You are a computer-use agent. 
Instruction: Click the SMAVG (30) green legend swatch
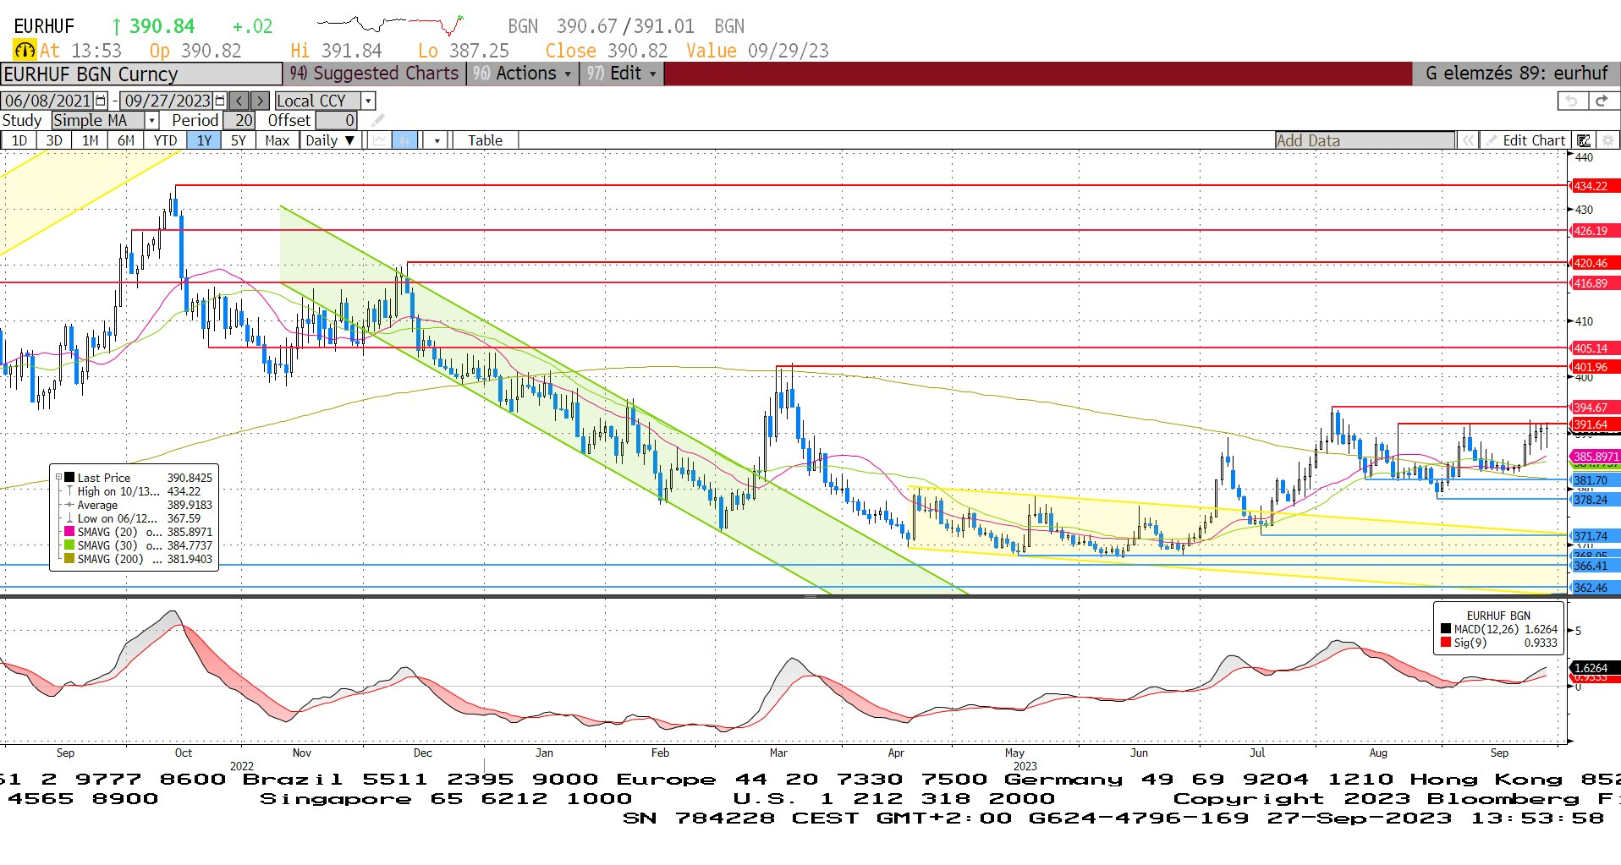[x=69, y=545]
